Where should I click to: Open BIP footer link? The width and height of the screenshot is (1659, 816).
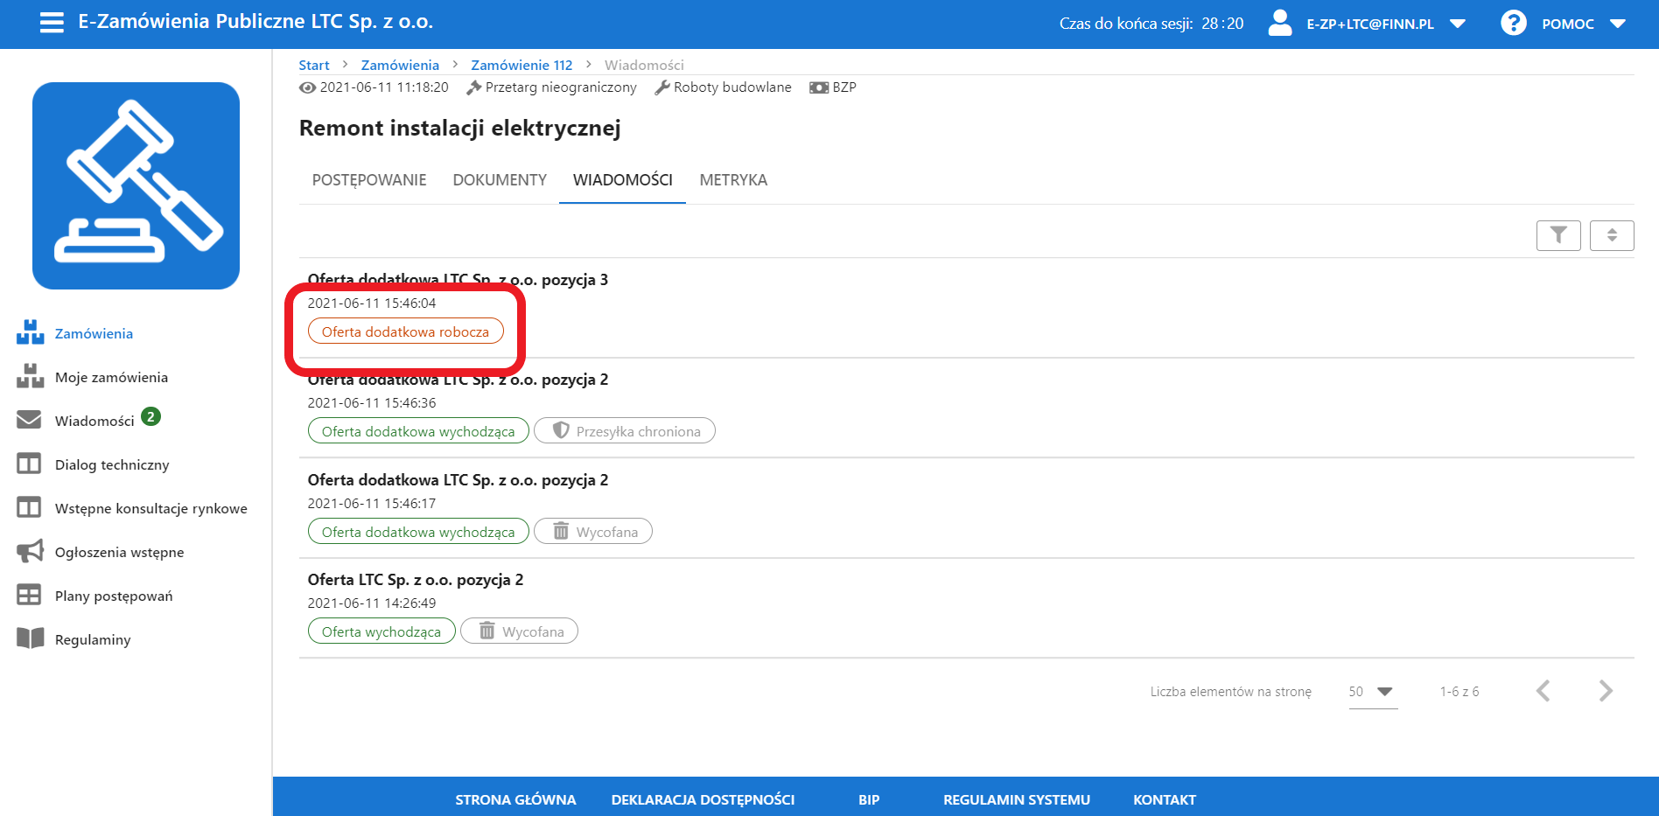click(x=869, y=799)
